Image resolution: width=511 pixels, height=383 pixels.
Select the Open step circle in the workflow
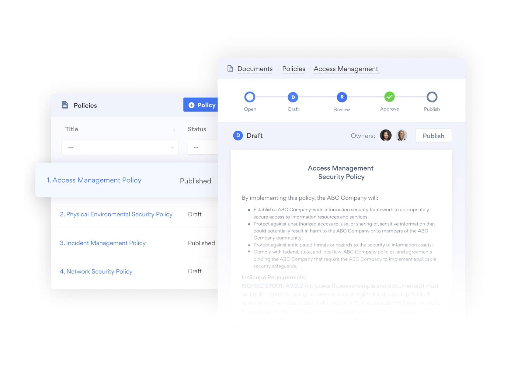[x=250, y=97]
